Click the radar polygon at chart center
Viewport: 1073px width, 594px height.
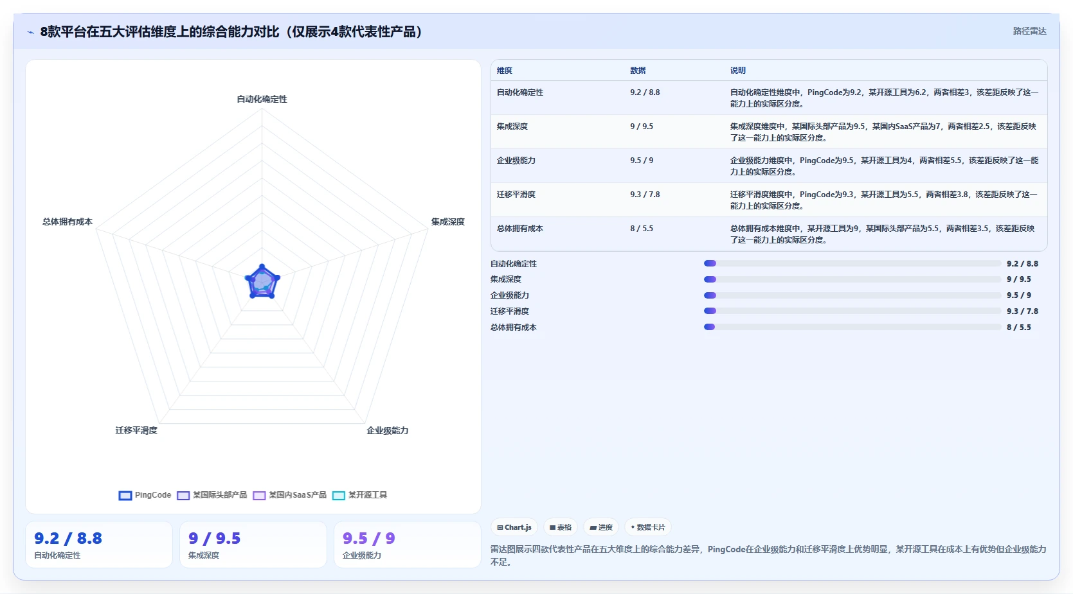(x=262, y=282)
